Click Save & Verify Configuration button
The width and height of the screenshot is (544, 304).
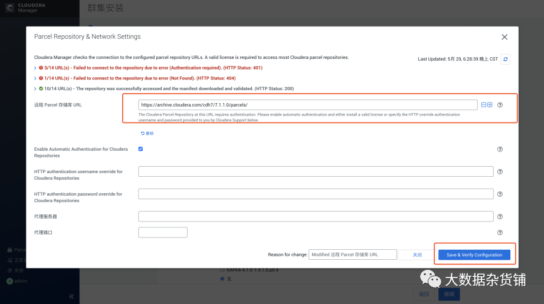474,255
